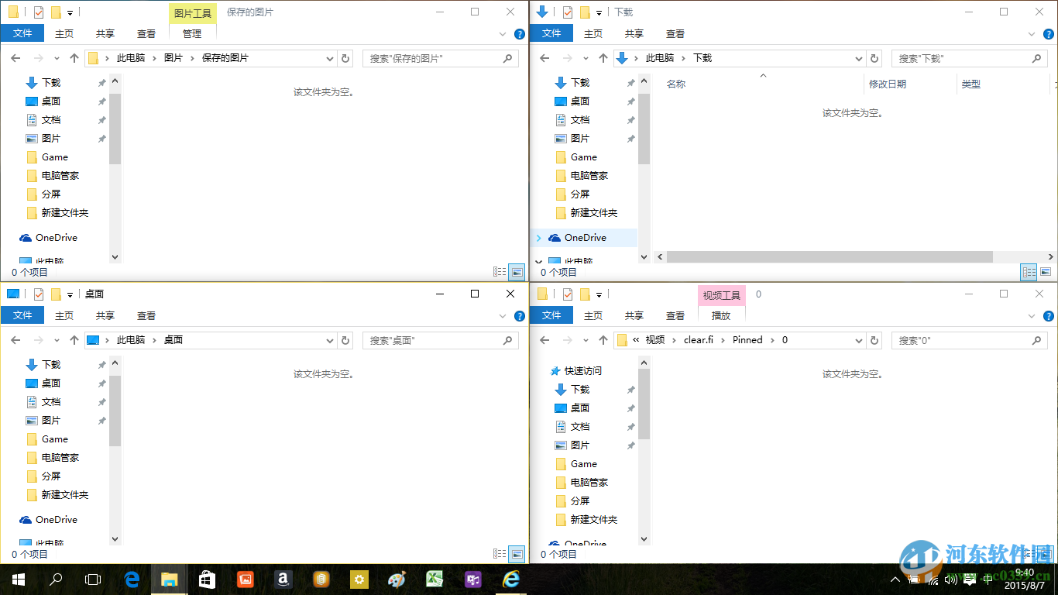Open Microsoft Edge from the taskbar
Screen dimensions: 1058x595
tap(132, 579)
